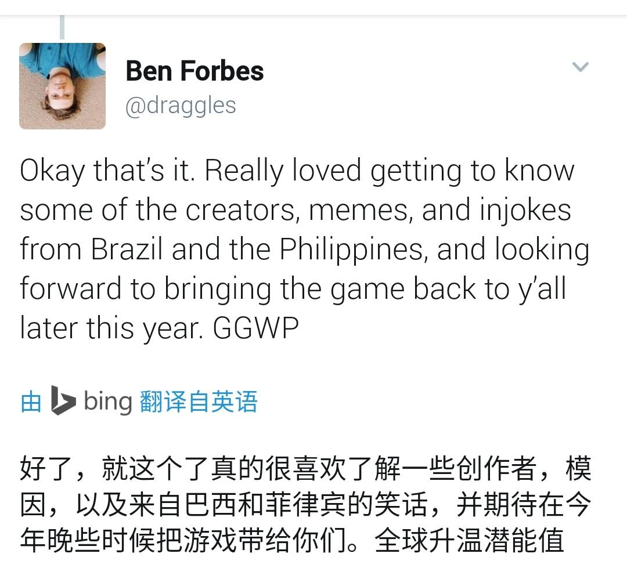Click the Bing logo icon
The height and width of the screenshot is (586, 627).
tap(63, 400)
